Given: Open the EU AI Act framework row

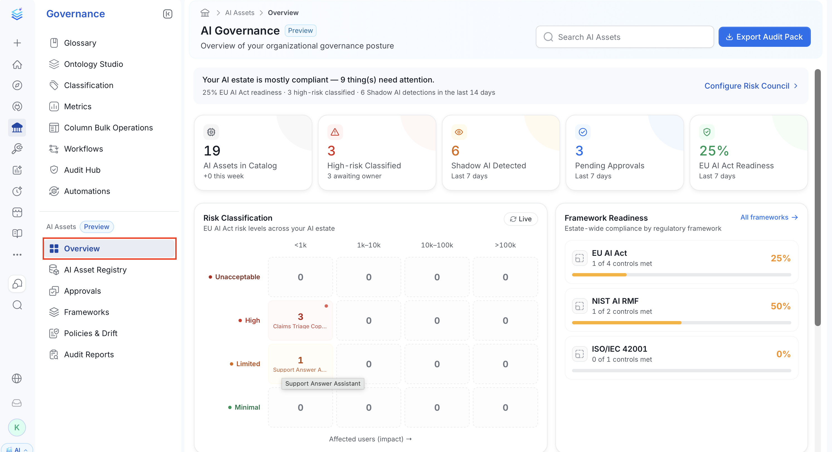Looking at the screenshot, I should click(x=681, y=262).
